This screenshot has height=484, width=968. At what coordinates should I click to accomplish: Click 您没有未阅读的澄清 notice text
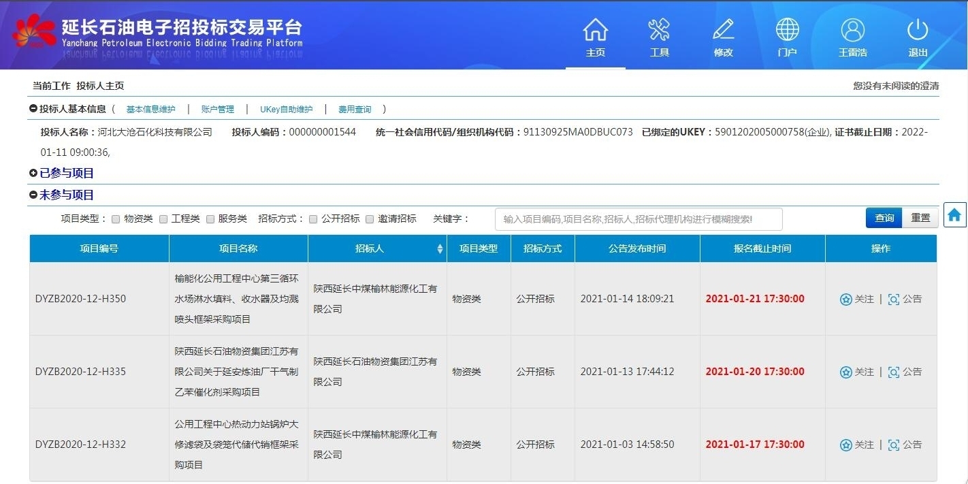coord(896,86)
